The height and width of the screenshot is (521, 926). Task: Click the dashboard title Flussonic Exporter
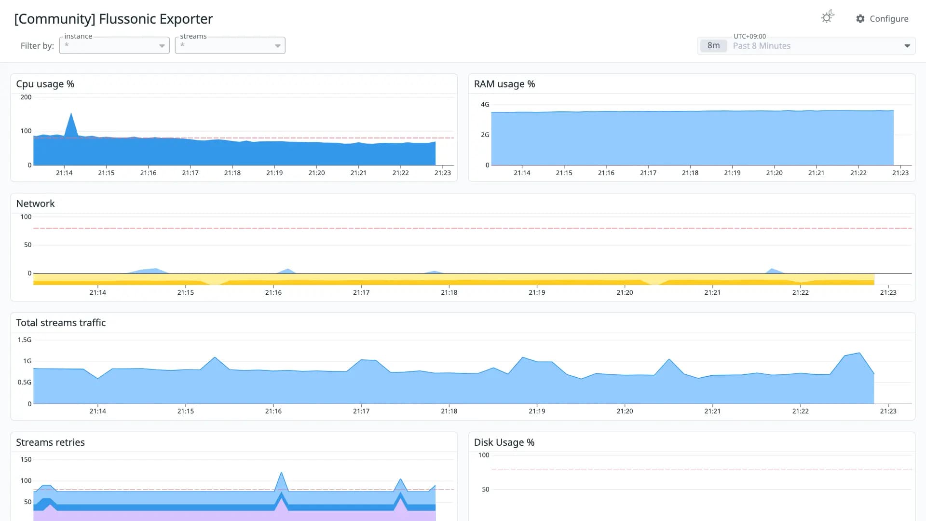tap(113, 19)
